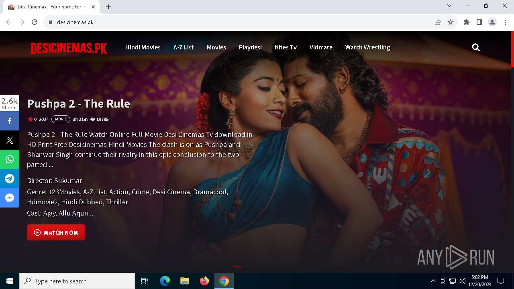Click the WATCH NOW button
Image resolution: width=514 pixels, height=289 pixels.
click(x=56, y=232)
